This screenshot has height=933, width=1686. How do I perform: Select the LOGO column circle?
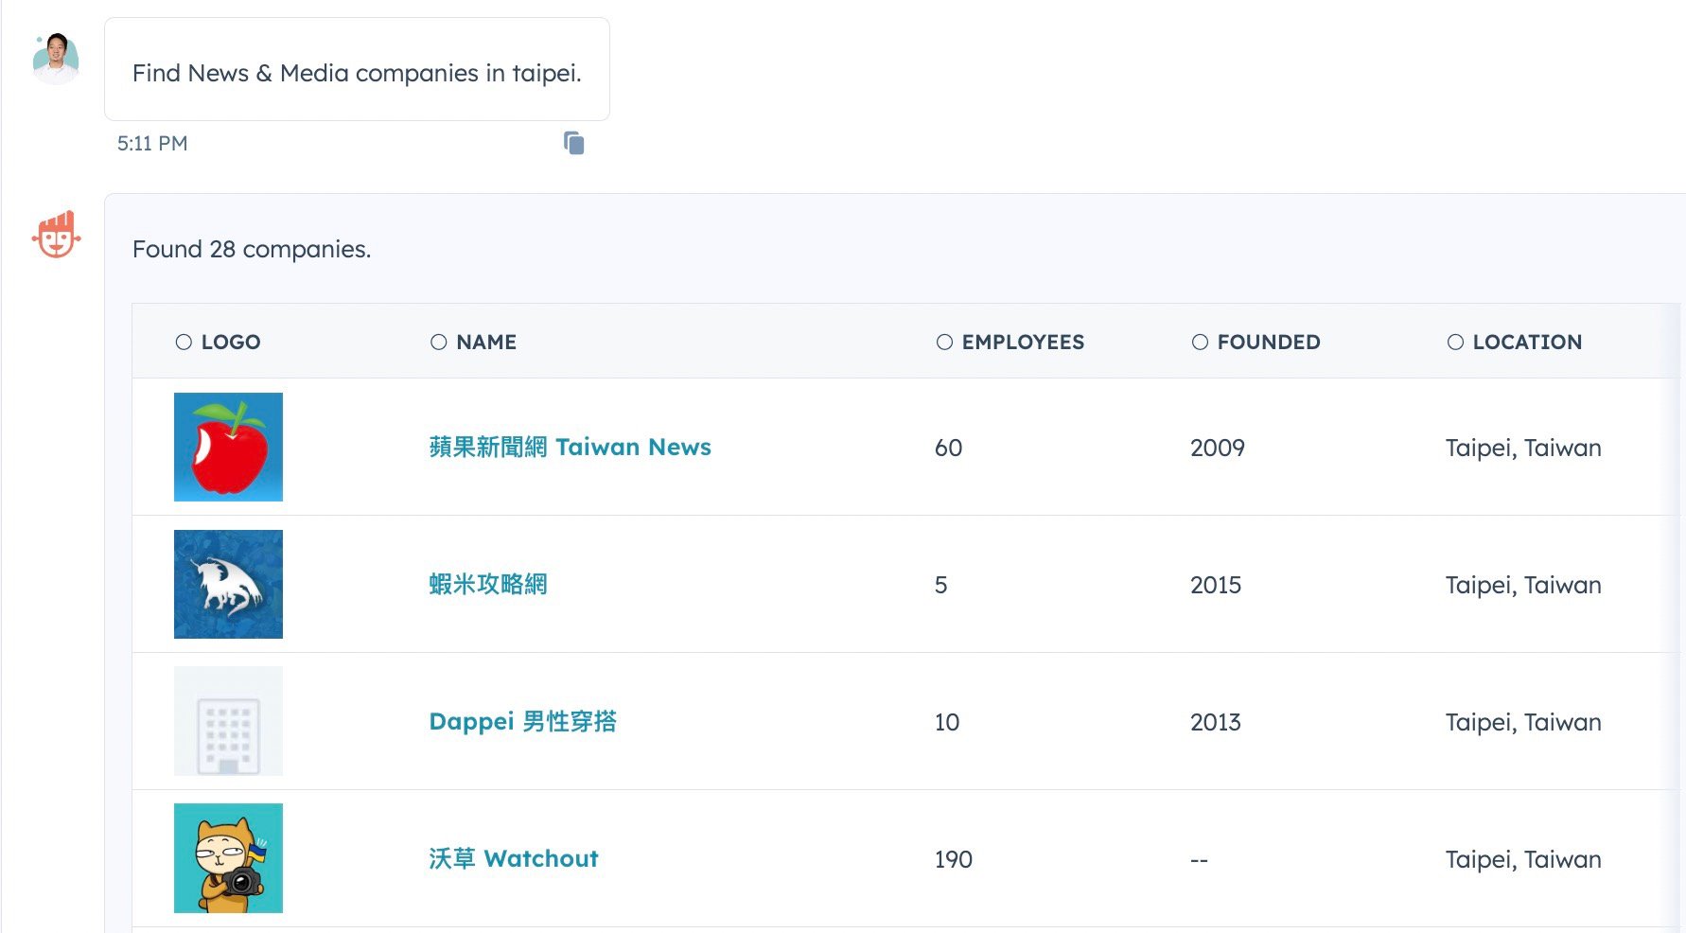click(x=184, y=342)
